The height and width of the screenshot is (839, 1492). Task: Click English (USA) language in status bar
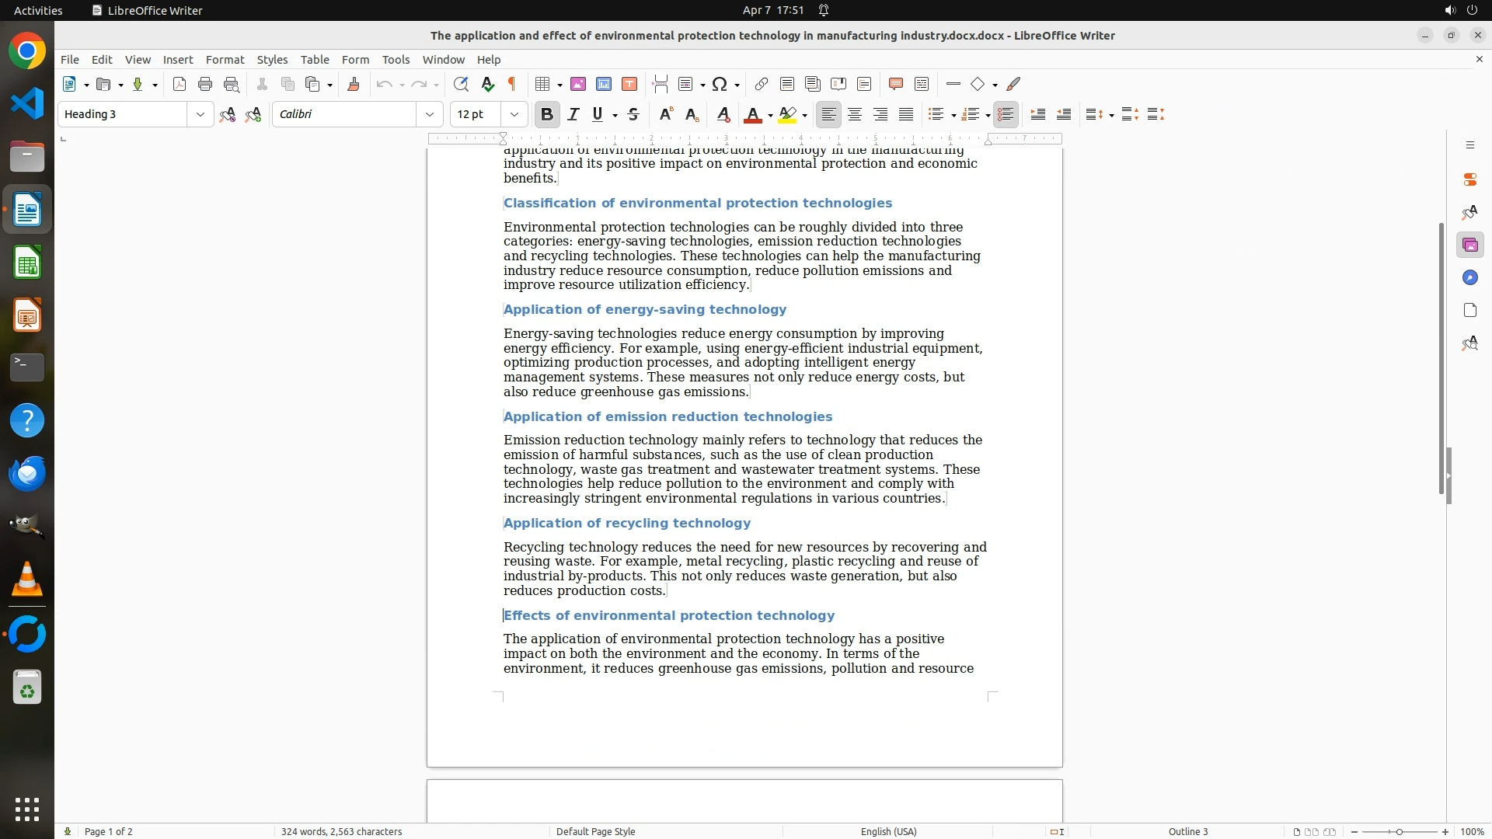(x=888, y=831)
